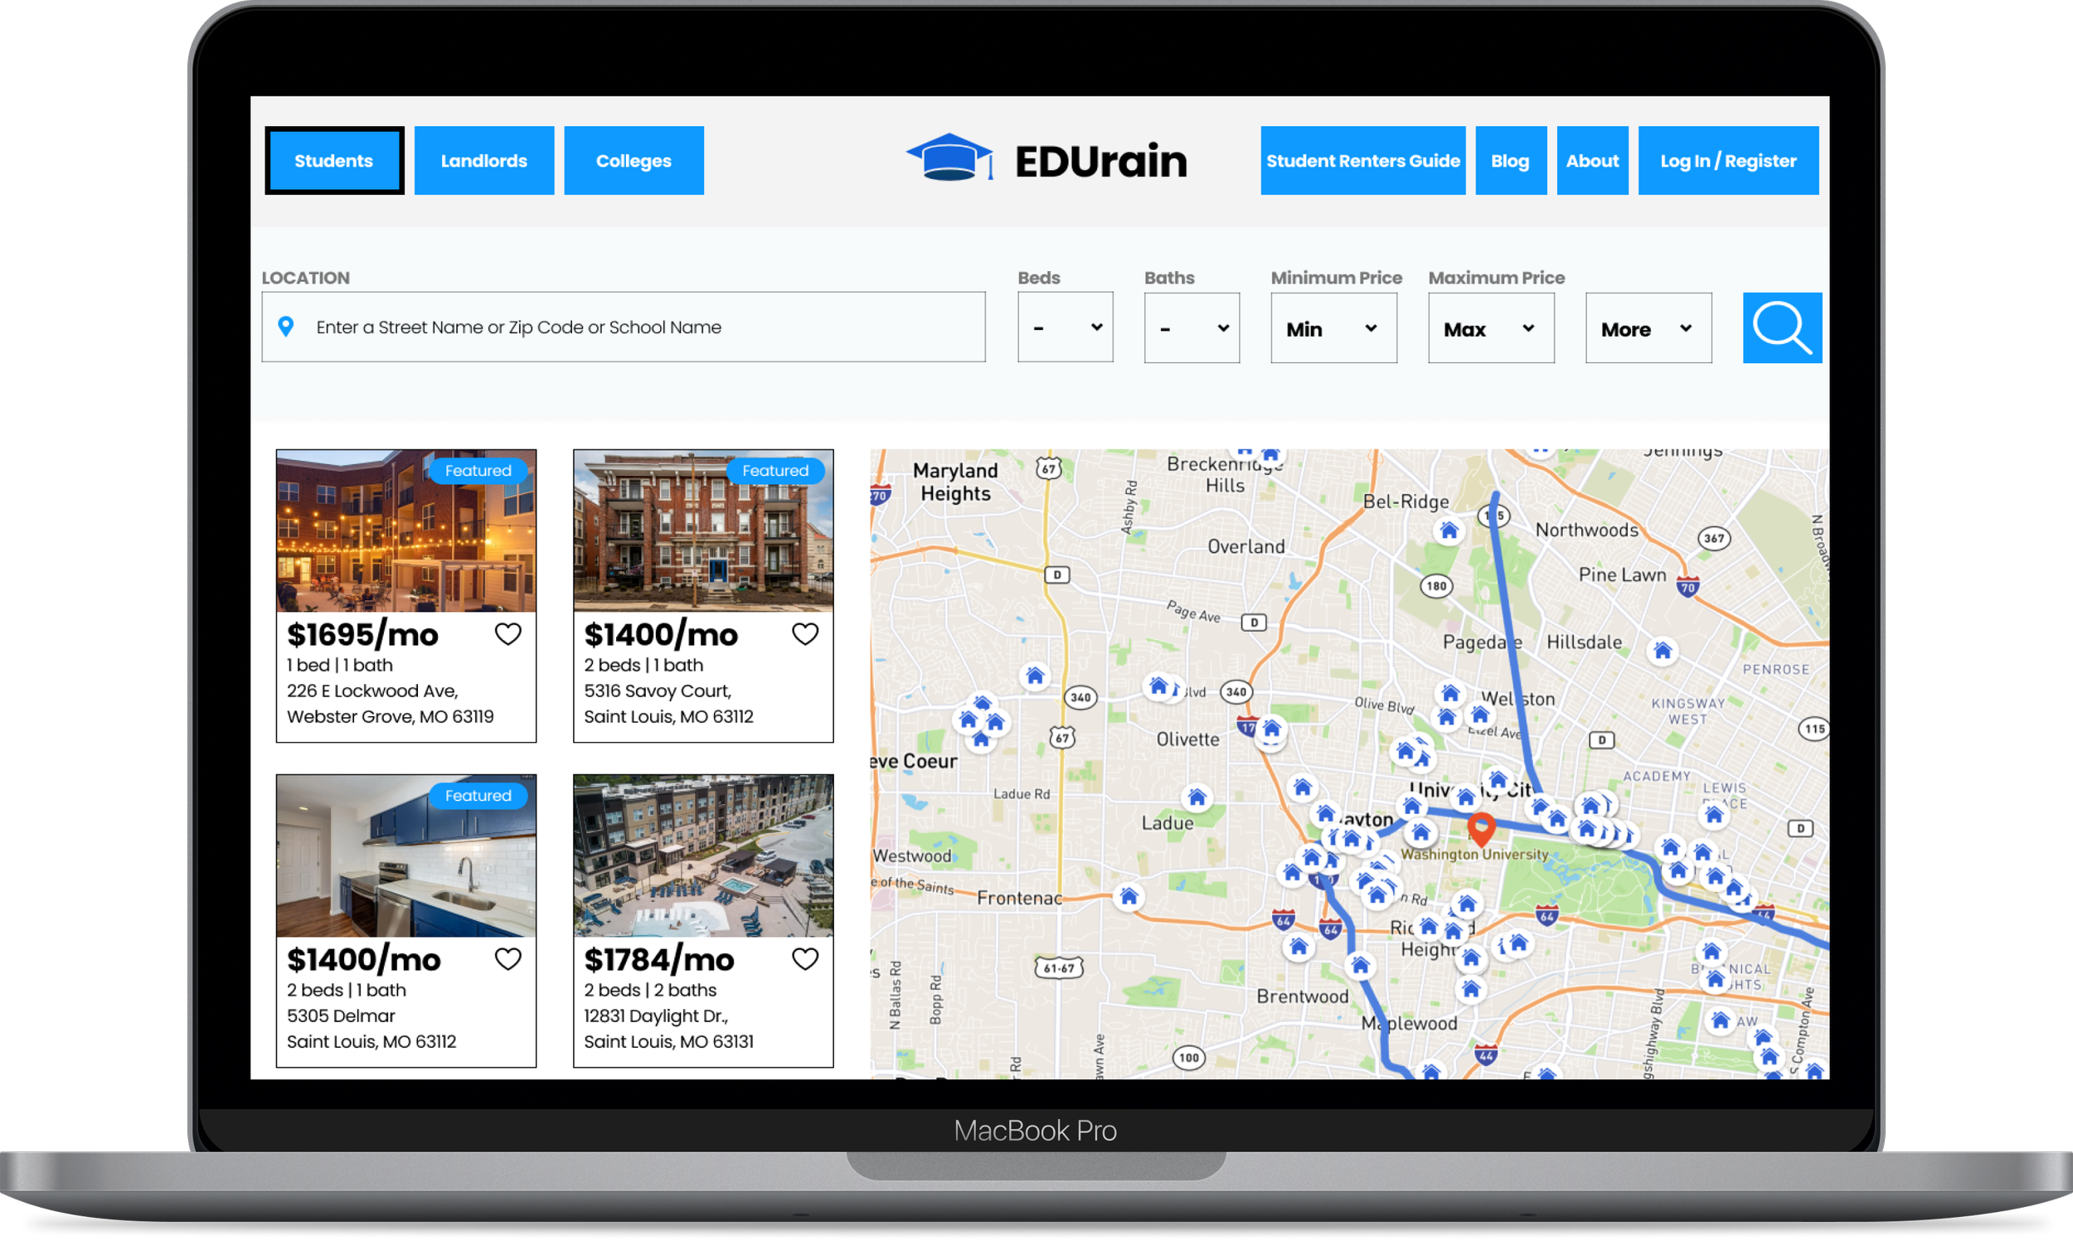Switch to the Landlords tab
Image resolution: width=2073 pixels, height=1241 pixels.
[483, 161]
